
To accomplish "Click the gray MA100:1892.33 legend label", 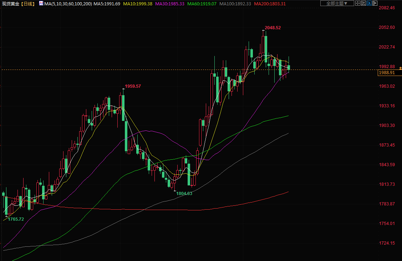I will click(x=235, y=4).
